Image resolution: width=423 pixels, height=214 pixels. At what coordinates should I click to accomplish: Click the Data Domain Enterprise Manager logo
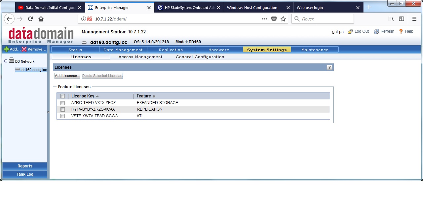coord(41,35)
